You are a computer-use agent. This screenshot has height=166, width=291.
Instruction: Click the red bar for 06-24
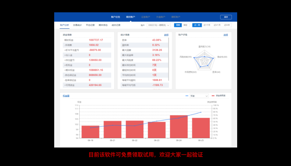[179, 127]
